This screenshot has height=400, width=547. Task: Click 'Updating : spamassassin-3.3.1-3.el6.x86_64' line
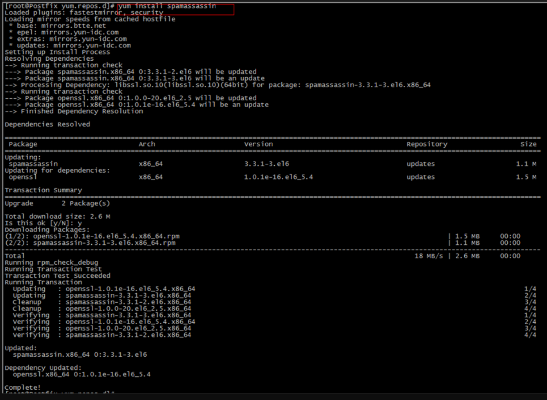tap(102, 296)
